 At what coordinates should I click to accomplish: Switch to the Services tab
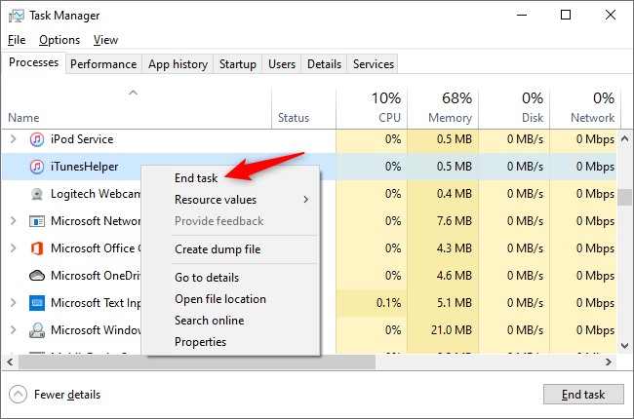374,64
